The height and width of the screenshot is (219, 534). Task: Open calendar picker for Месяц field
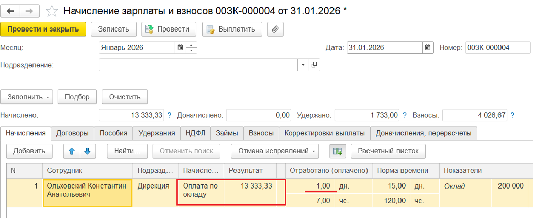click(180, 48)
